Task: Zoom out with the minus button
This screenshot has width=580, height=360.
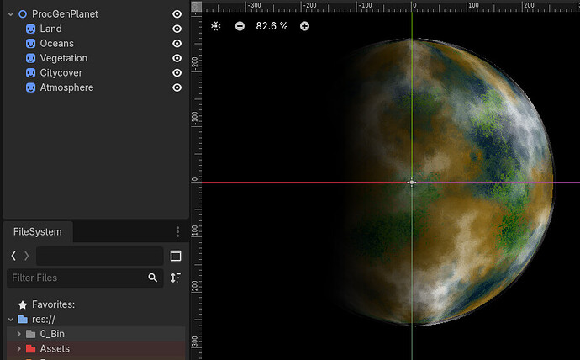Action: [x=240, y=26]
